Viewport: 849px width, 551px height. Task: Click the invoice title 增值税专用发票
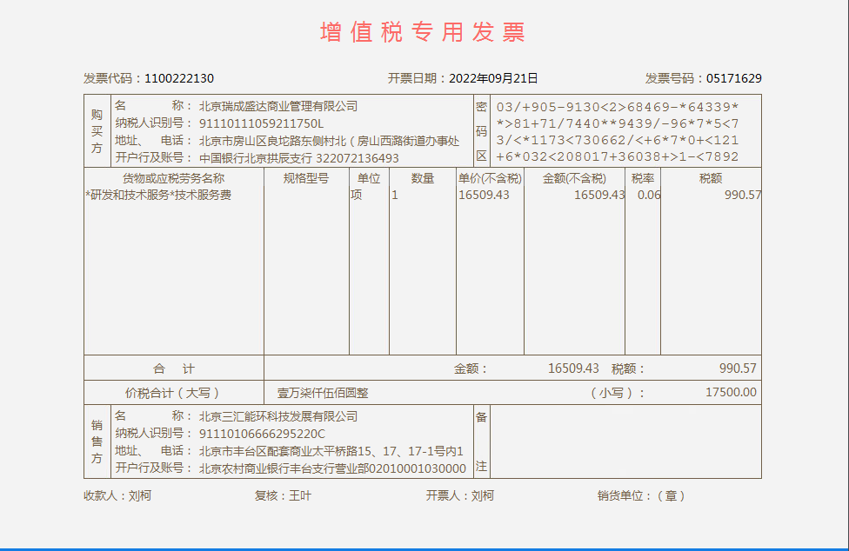[x=423, y=33]
